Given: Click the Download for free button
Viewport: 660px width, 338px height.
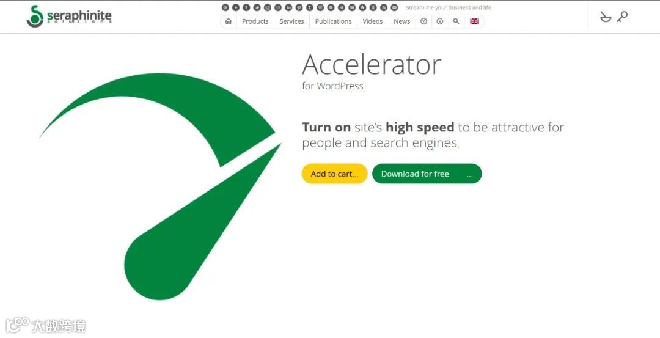Looking at the screenshot, I should point(427,174).
